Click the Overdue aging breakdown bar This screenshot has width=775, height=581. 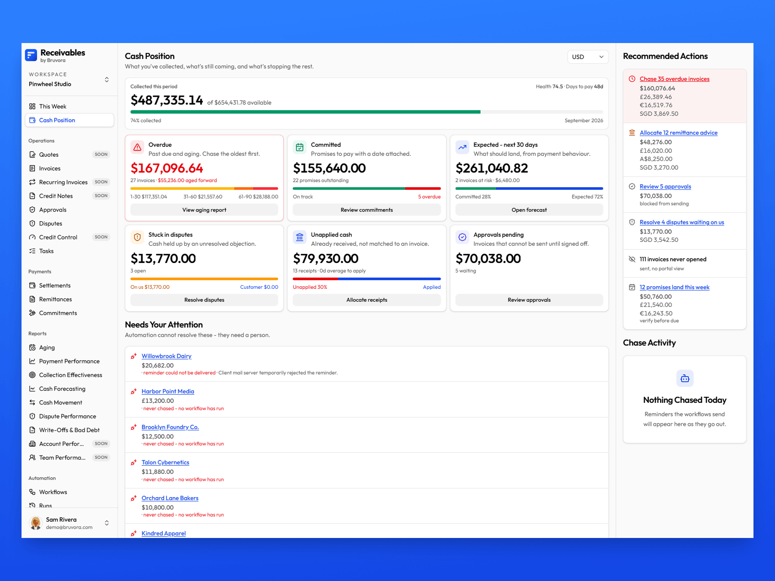pyautogui.click(x=204, y=189)
